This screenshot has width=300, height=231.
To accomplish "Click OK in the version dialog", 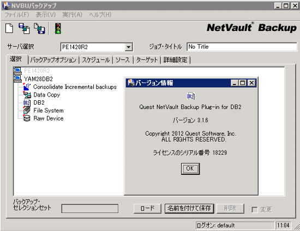I will (x=190, y=168).
